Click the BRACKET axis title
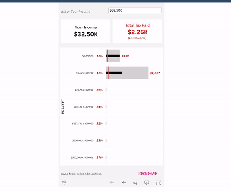 63,107
